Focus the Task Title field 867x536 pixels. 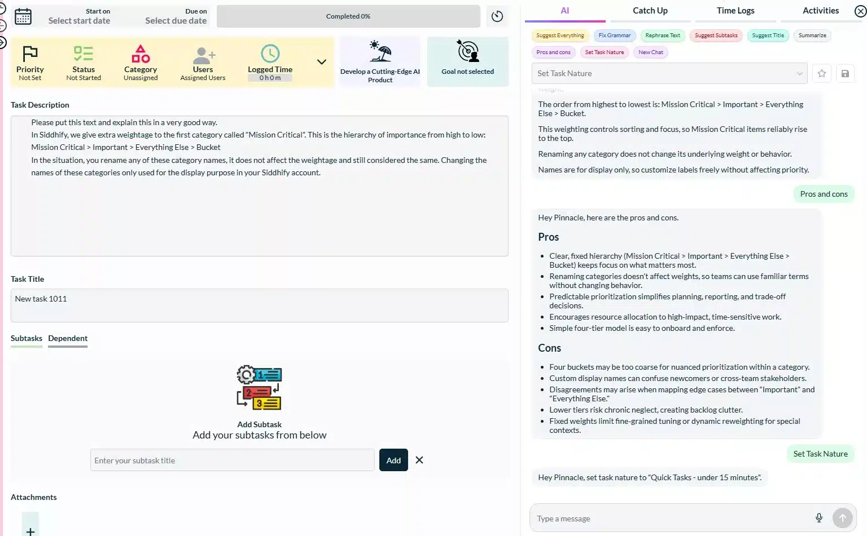click(x=260, y=305)
